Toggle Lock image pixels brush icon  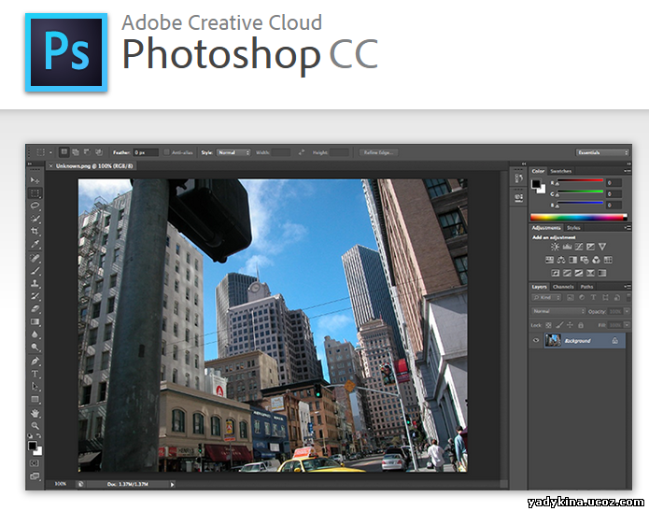click(559, 325)
